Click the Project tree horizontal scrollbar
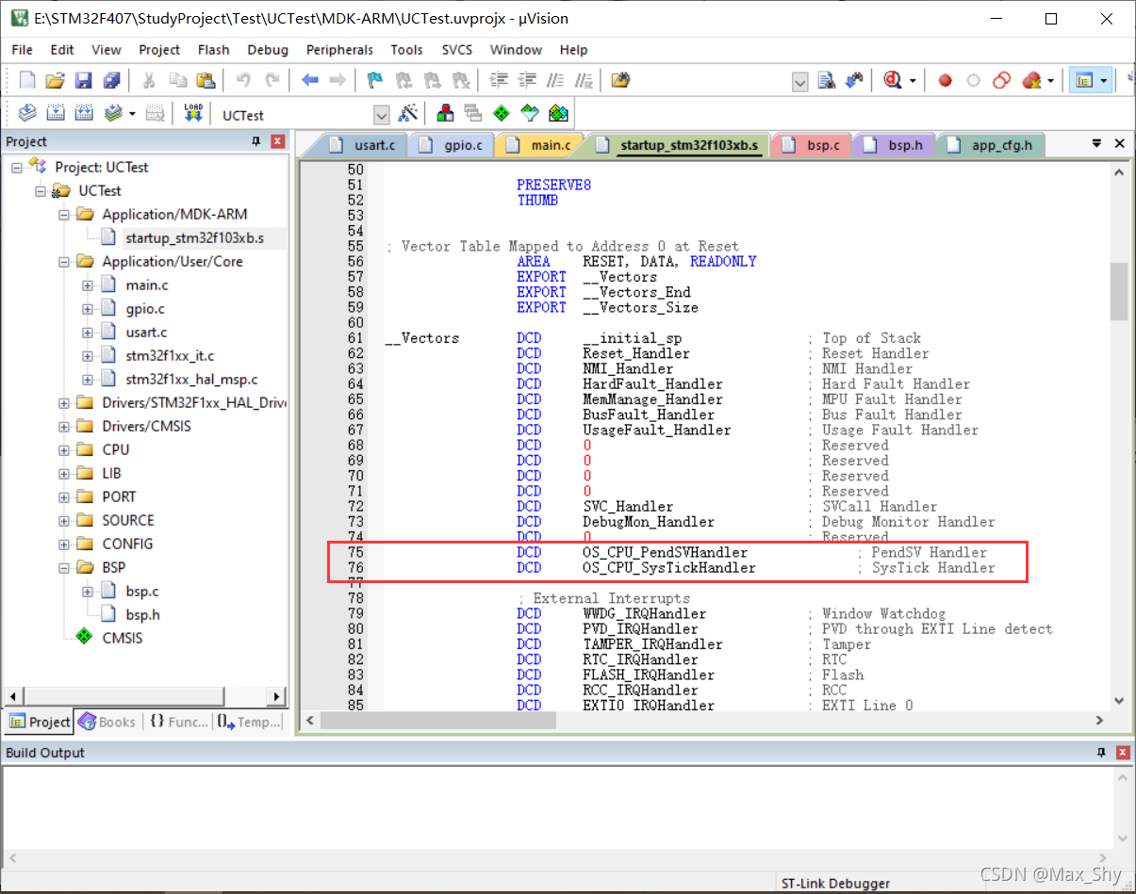The width and height of the screenshot is (1136, 894). point(144,697)
